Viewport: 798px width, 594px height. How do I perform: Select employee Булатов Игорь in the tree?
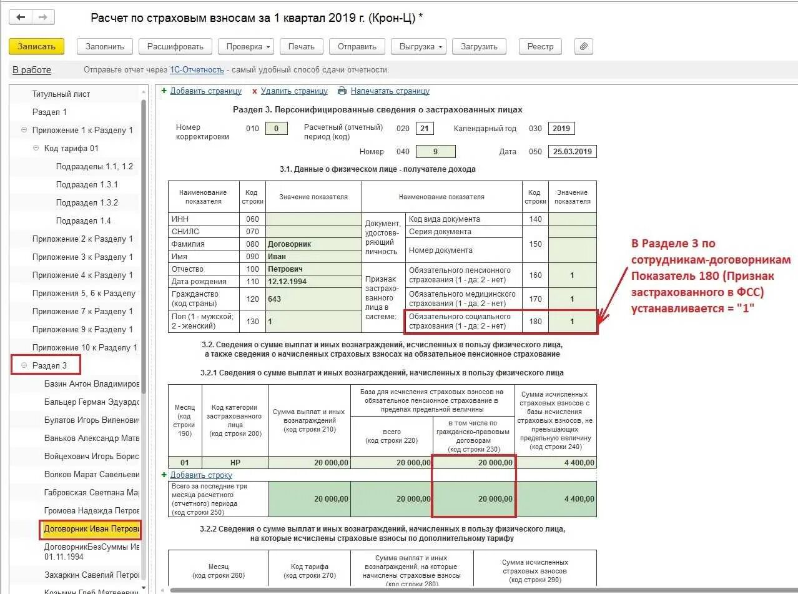coord(92,420)
